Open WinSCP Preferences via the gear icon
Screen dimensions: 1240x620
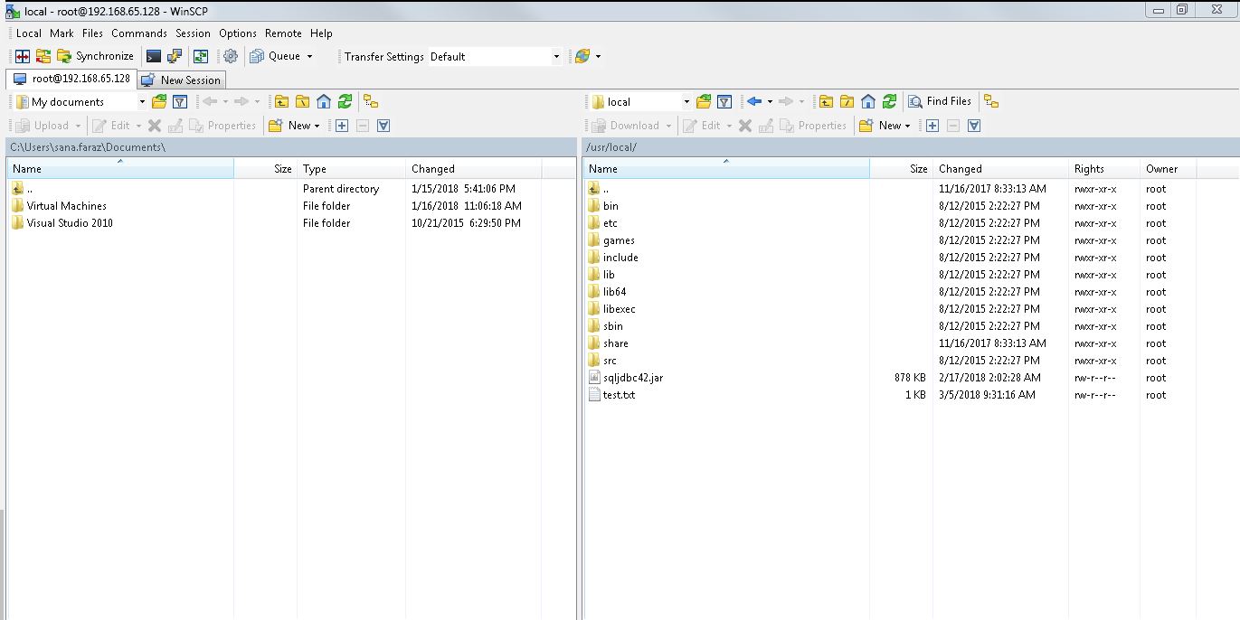tap(230, 55)
